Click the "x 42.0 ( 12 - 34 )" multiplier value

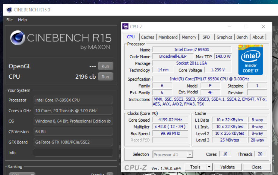pyautogui.click(x=170, y=127)
